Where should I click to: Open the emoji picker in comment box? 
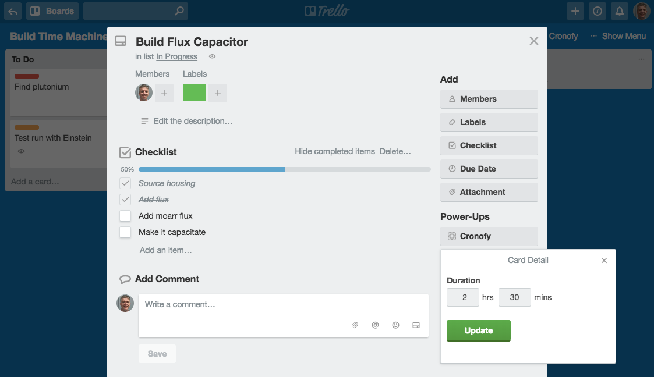click(x=395, y=325)
